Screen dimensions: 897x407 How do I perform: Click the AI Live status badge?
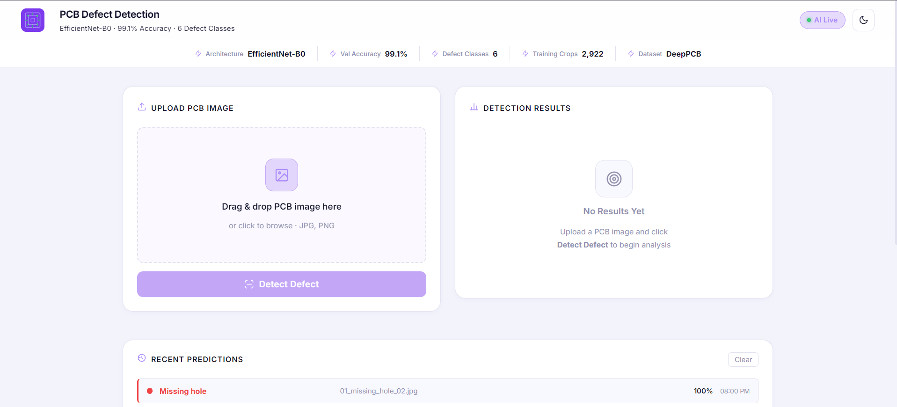click(x=822, y=20)
